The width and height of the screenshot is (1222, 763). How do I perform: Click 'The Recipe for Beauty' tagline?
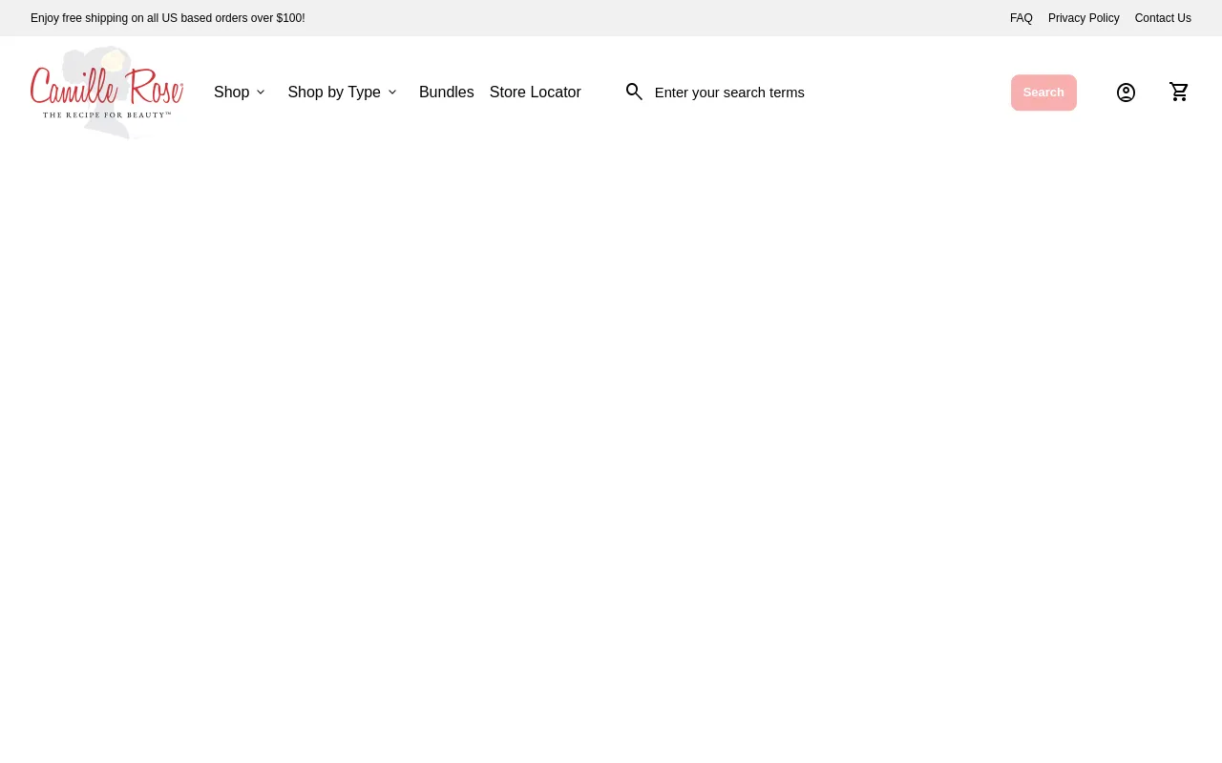(106, 115)
